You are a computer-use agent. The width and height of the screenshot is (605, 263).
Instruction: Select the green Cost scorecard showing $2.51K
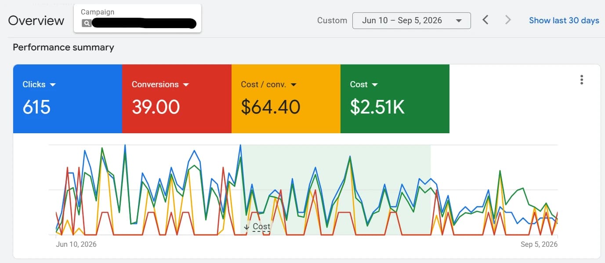[x=395, y=99]
